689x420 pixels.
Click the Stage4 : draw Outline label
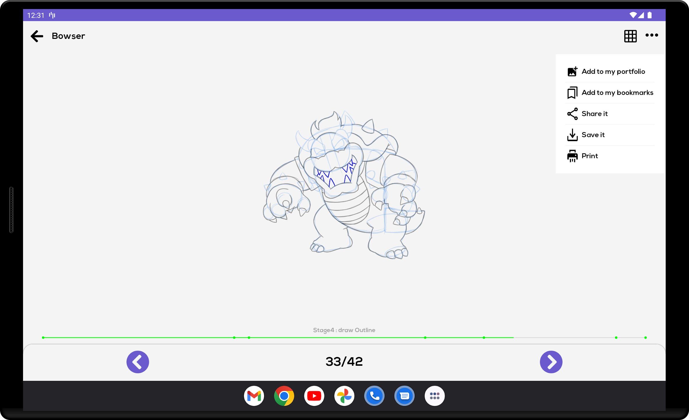coord(344,330)
